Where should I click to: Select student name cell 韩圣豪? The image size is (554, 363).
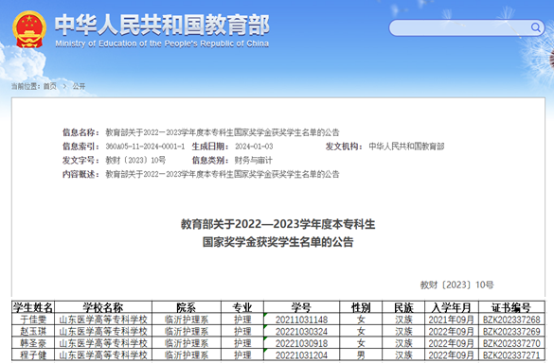[x=33, y=343]
